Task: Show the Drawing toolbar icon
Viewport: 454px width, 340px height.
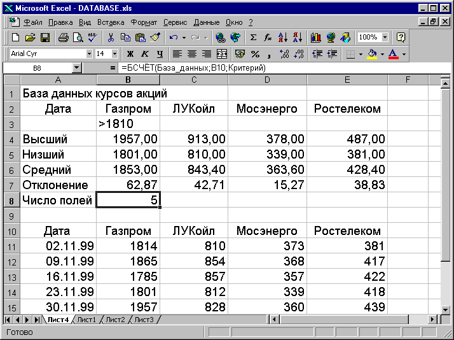Action: pos(345,38)
